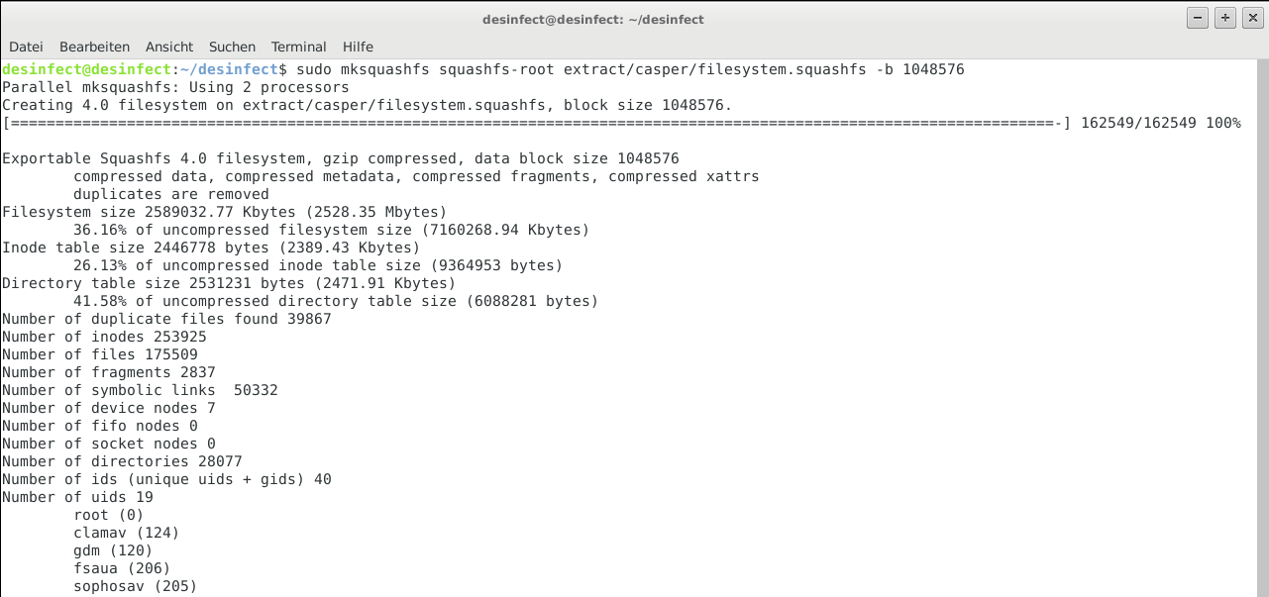Click the Number of inodes 253925 line
This screenshot has width=1269, height=597.
[104, 337]
